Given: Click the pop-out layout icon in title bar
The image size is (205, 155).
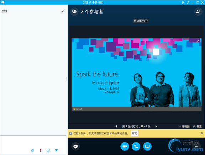Looking at the screenshot, I should (183, 2).
